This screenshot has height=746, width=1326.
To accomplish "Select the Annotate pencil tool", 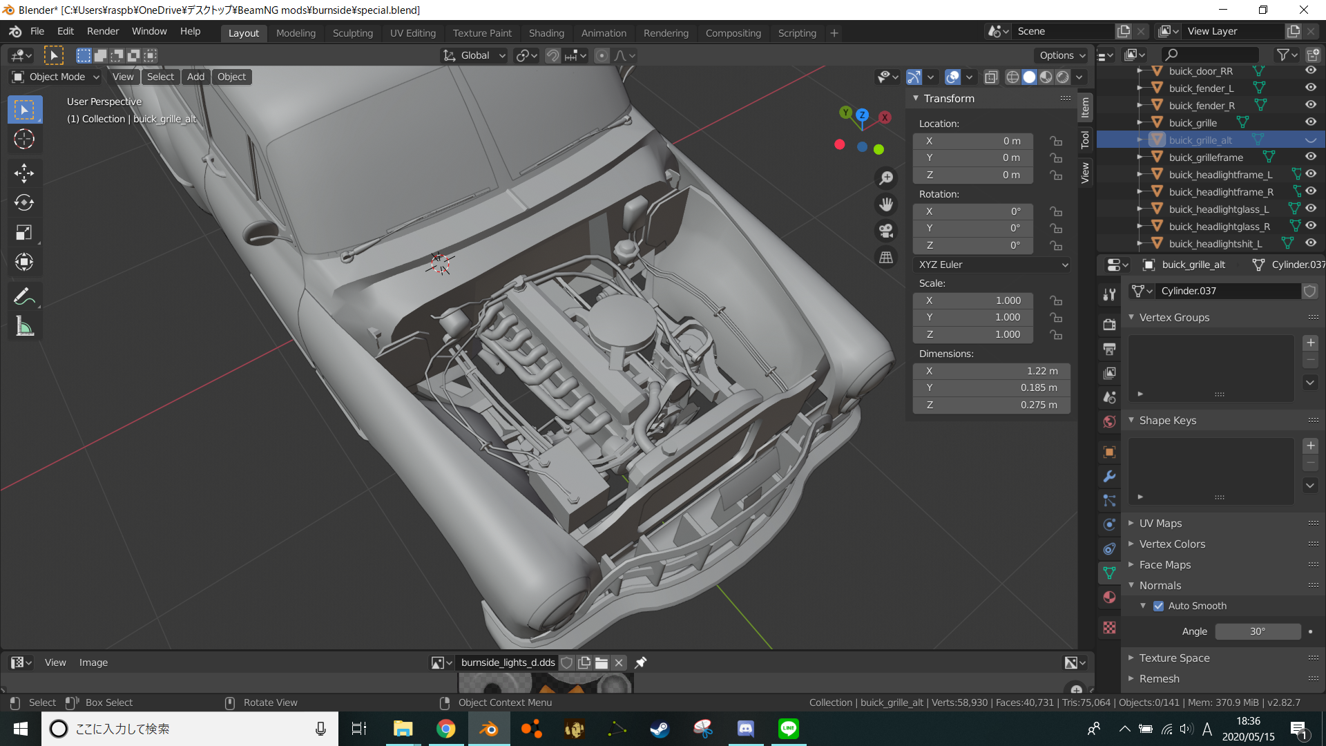I will point(24,297).
